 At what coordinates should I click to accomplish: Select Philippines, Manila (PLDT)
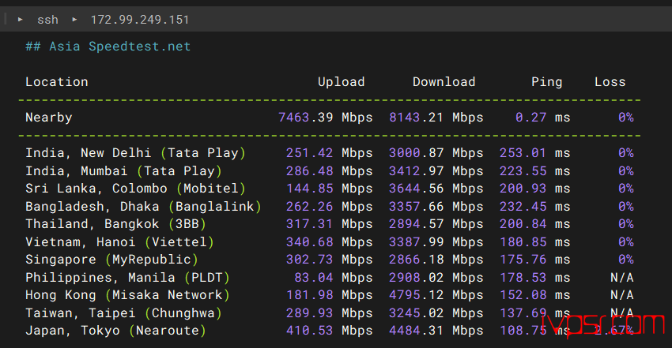click(128, 278)
